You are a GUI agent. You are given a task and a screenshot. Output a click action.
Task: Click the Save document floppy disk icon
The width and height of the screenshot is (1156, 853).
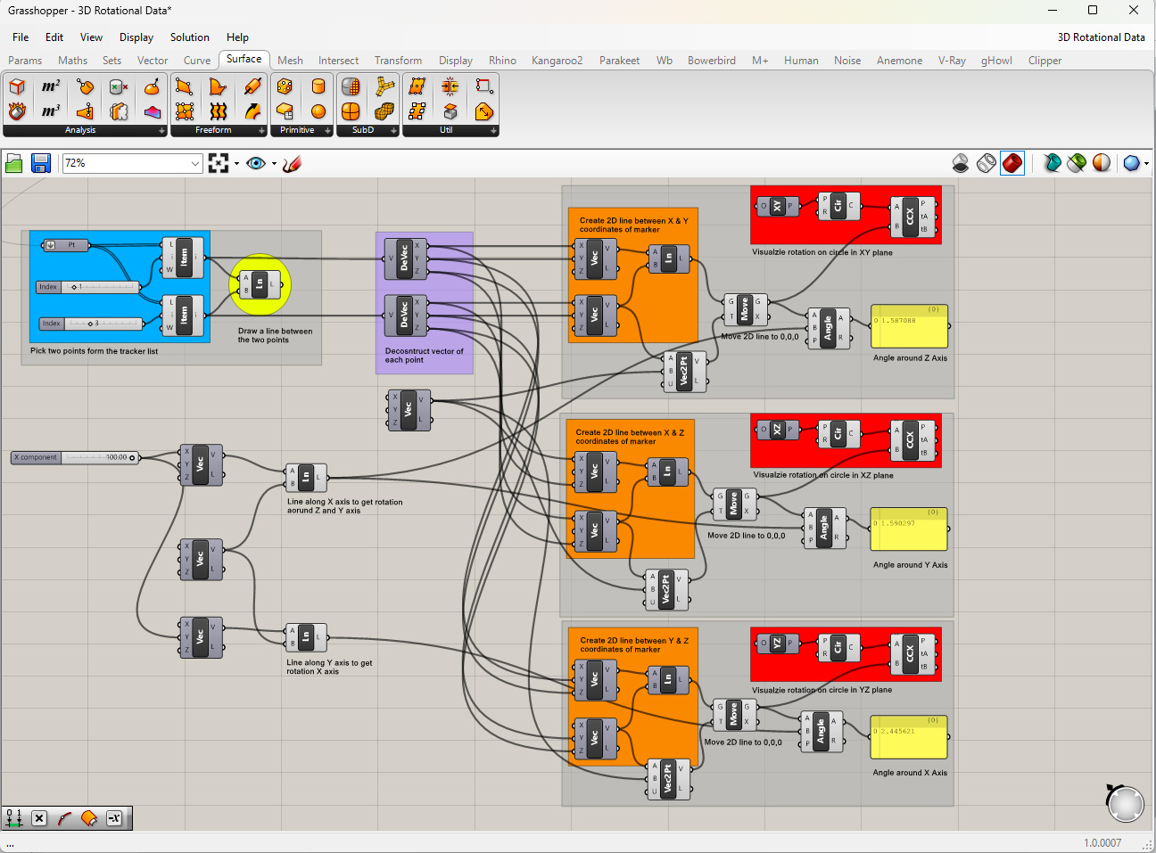click(x=40, y=163)
